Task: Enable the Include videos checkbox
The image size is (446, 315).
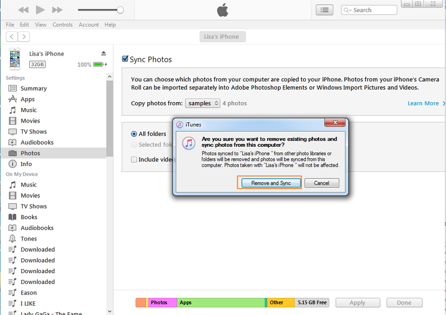Action: (134, 160)
